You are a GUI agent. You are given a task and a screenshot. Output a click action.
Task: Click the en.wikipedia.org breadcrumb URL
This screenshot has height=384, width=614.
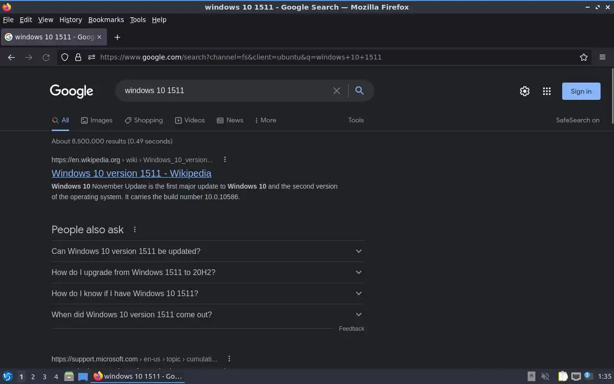(x=132, y=160)
